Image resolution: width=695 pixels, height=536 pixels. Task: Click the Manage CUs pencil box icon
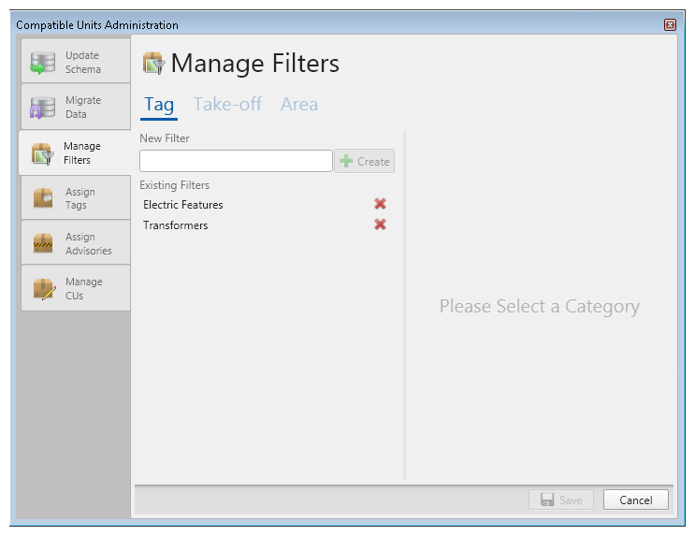point(44,289)
